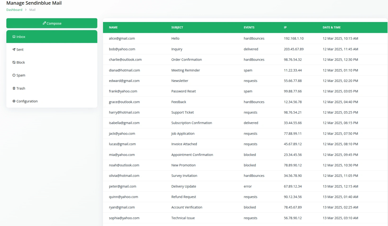Image resolution: width=388 pixels, height=226 pixels.
Task: Click the IP column header
Action: (x=285, y=27)
